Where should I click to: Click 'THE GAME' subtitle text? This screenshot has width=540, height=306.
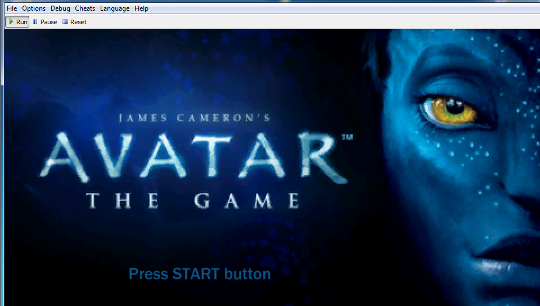tap(193, 200)
